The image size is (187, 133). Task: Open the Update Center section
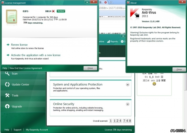23,84
